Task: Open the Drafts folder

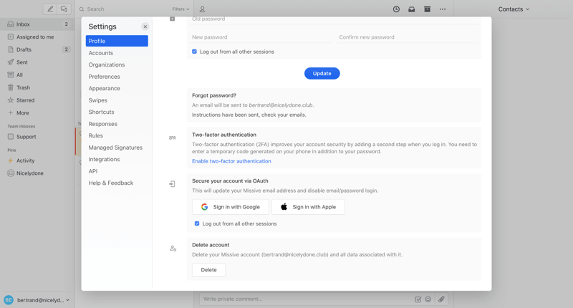Action: click(x=37, y=49)
